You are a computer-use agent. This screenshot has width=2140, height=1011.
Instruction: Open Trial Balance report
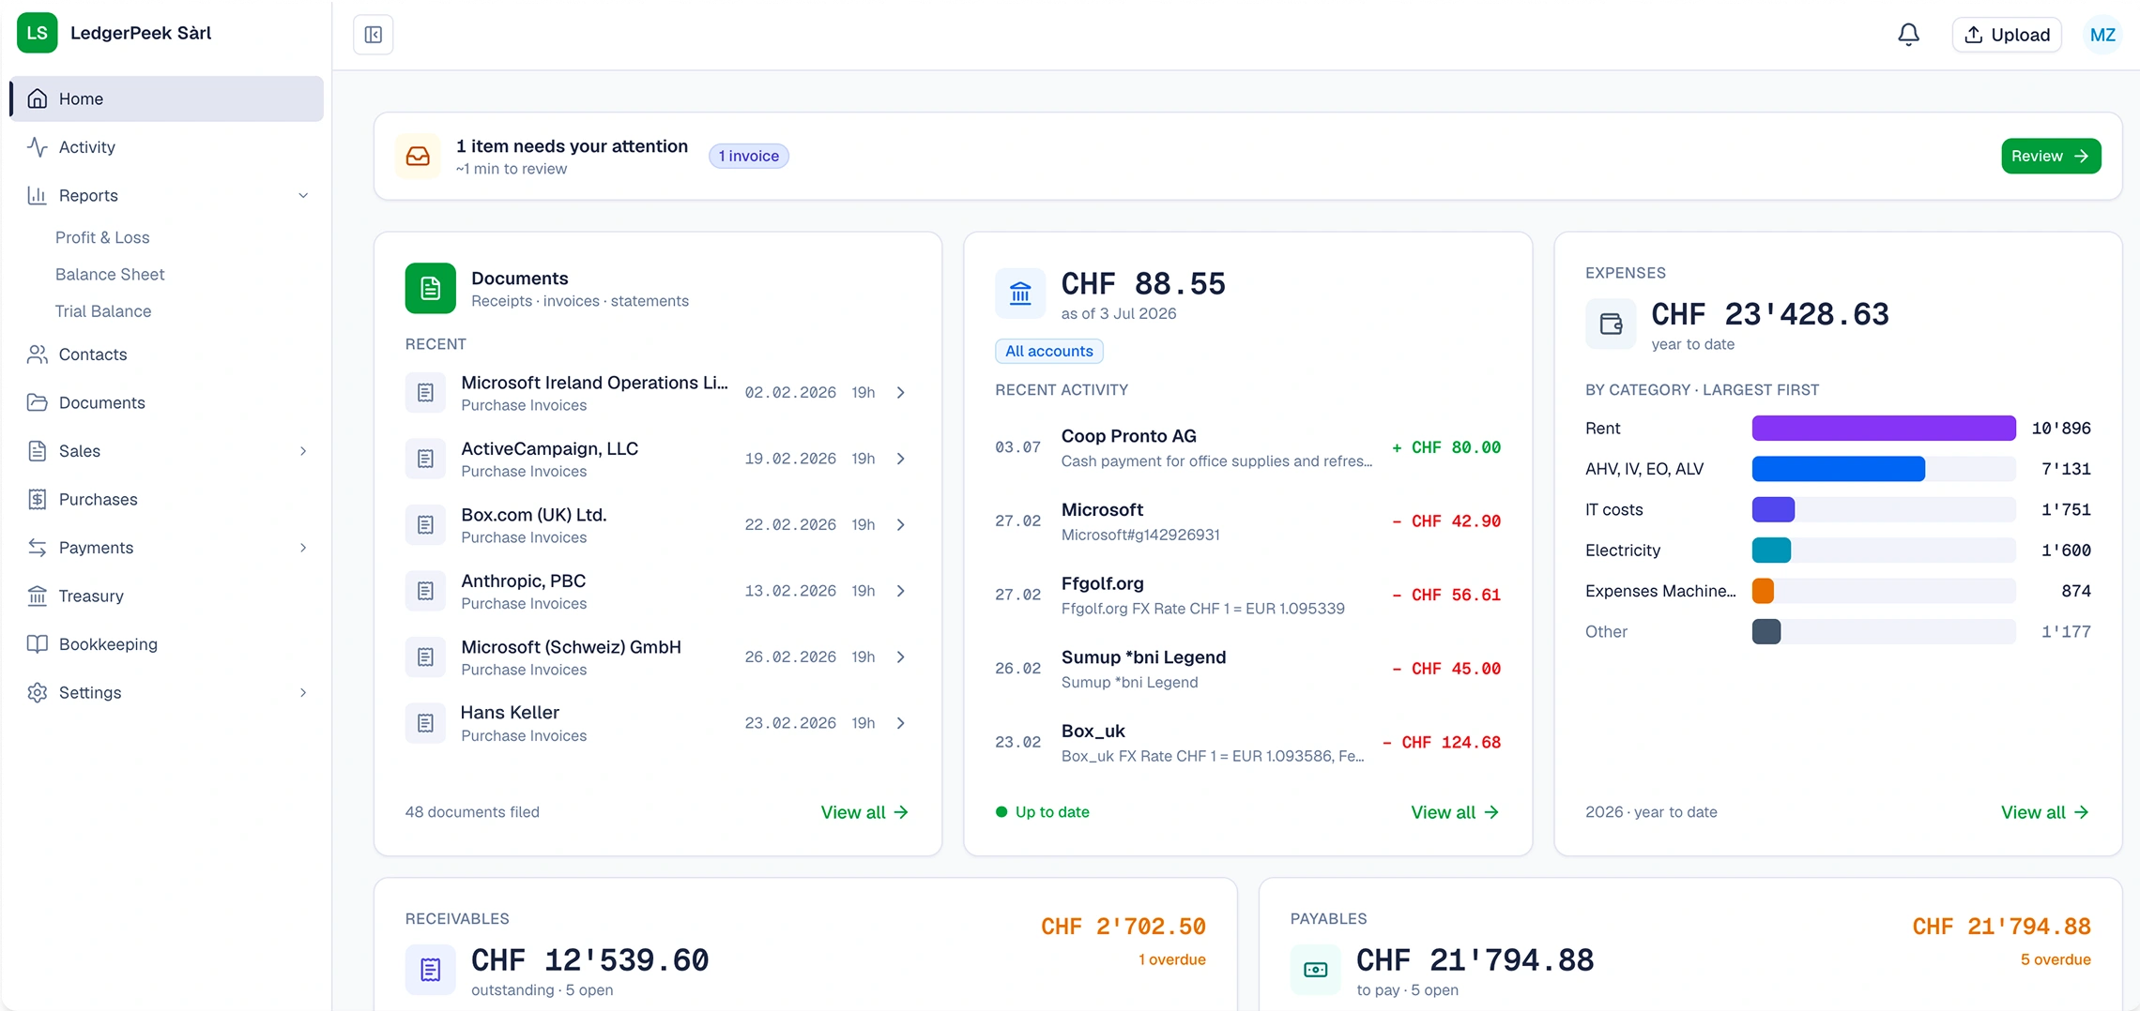coord(103,311)
